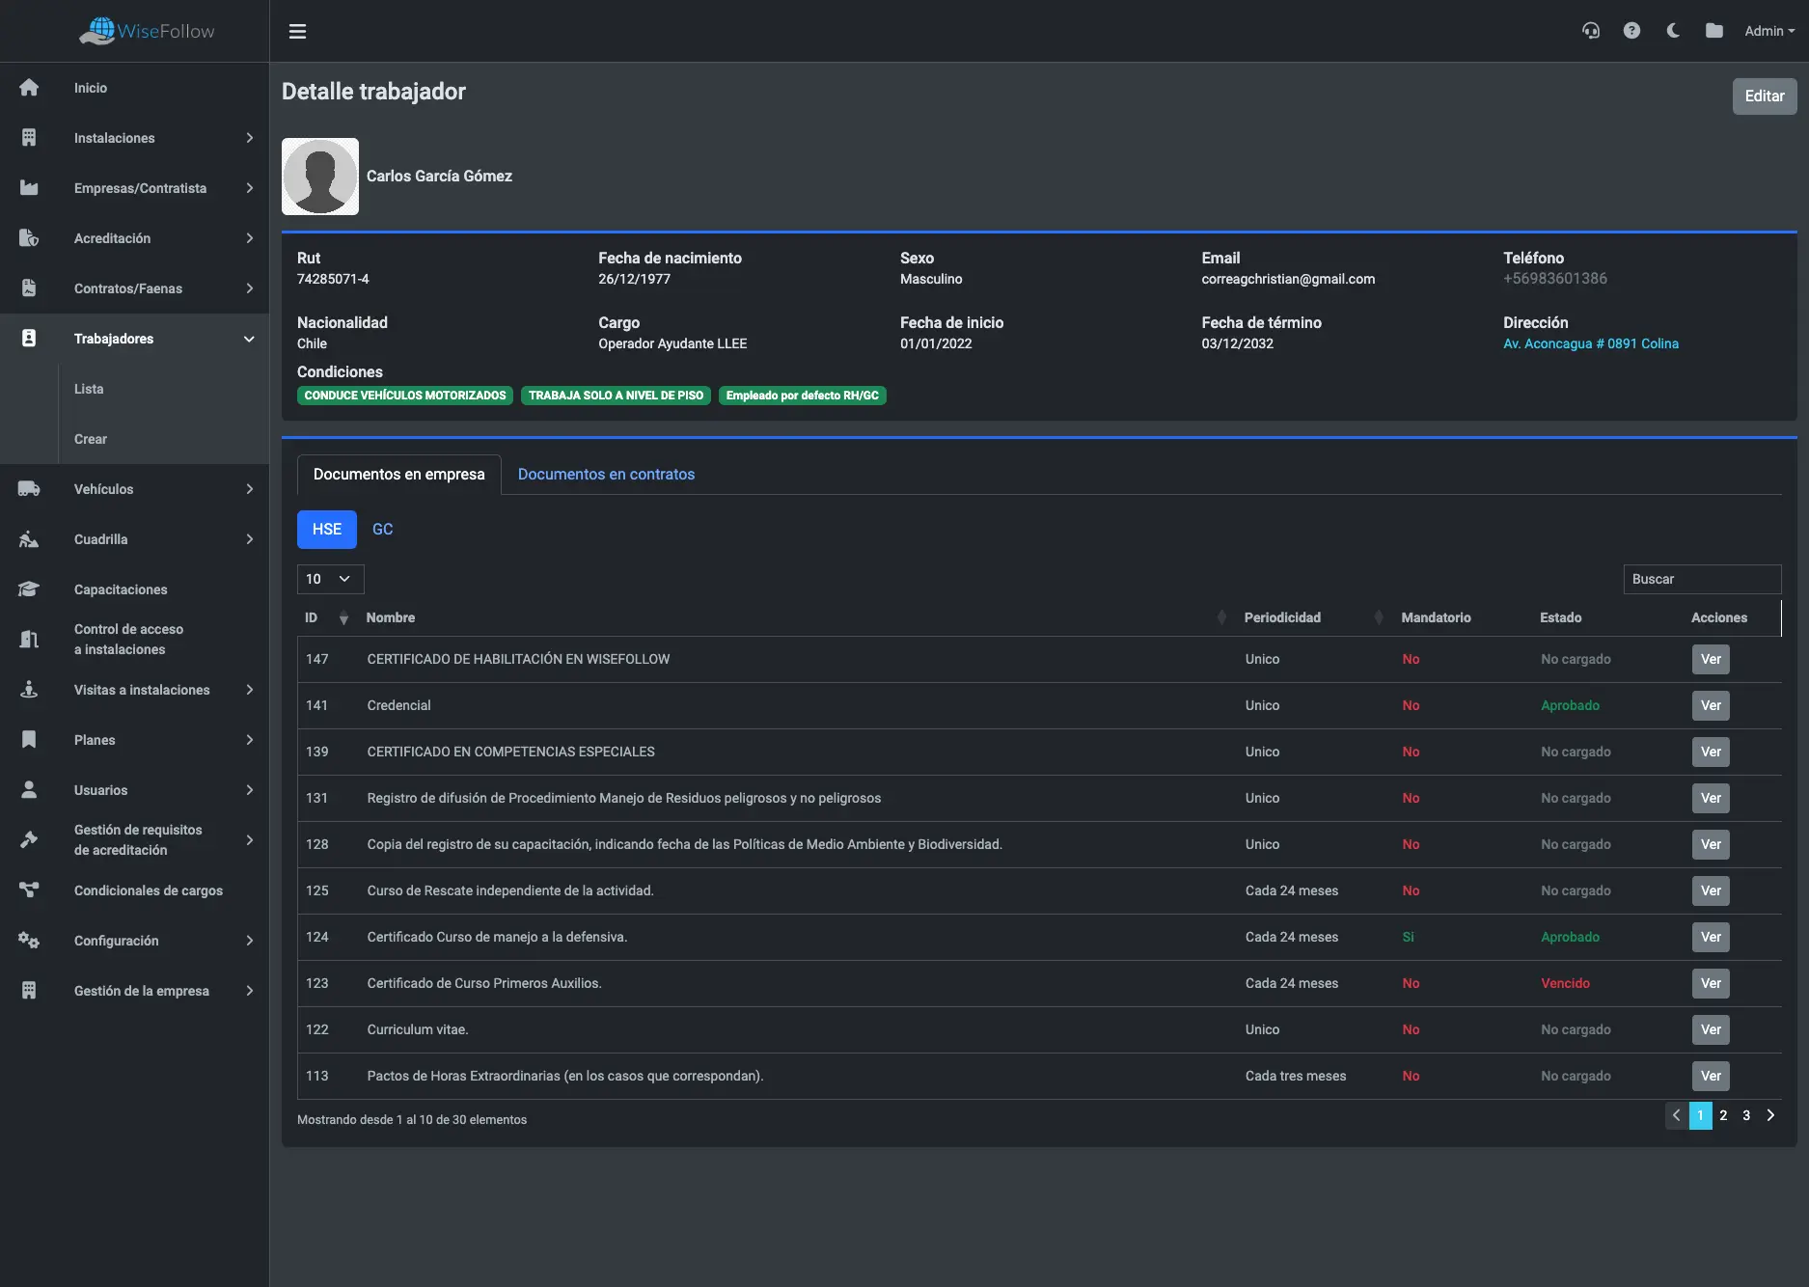Sort table by Nombre column

797,617
